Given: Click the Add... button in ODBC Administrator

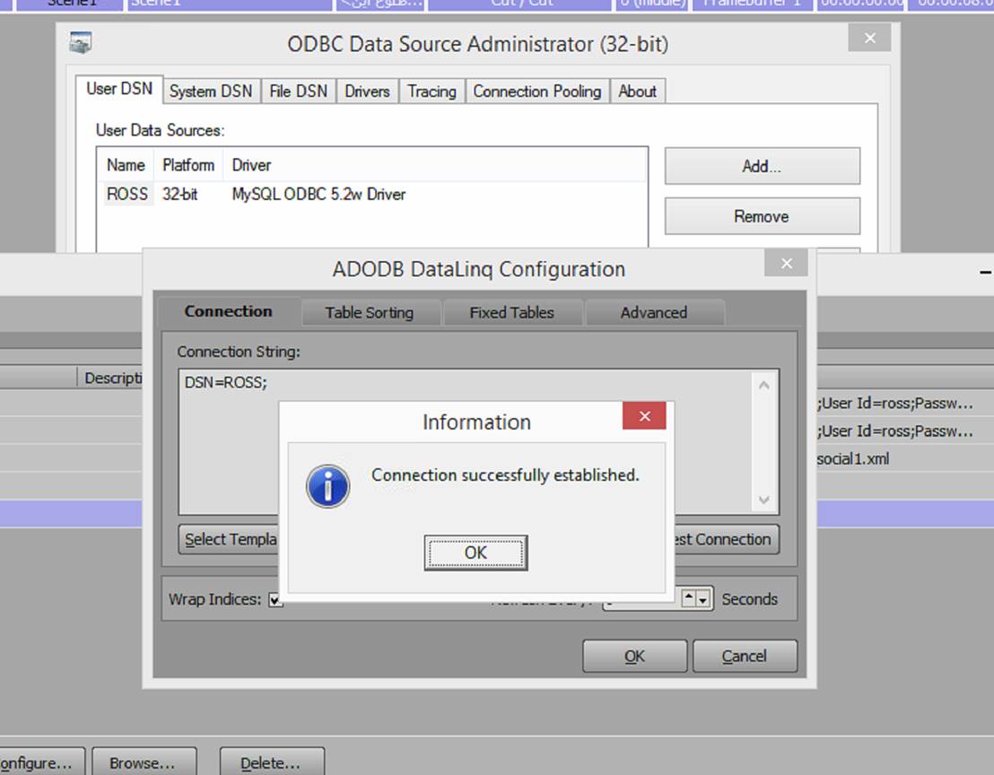Looking at the screenshot, I should click(x=762, y=166).
